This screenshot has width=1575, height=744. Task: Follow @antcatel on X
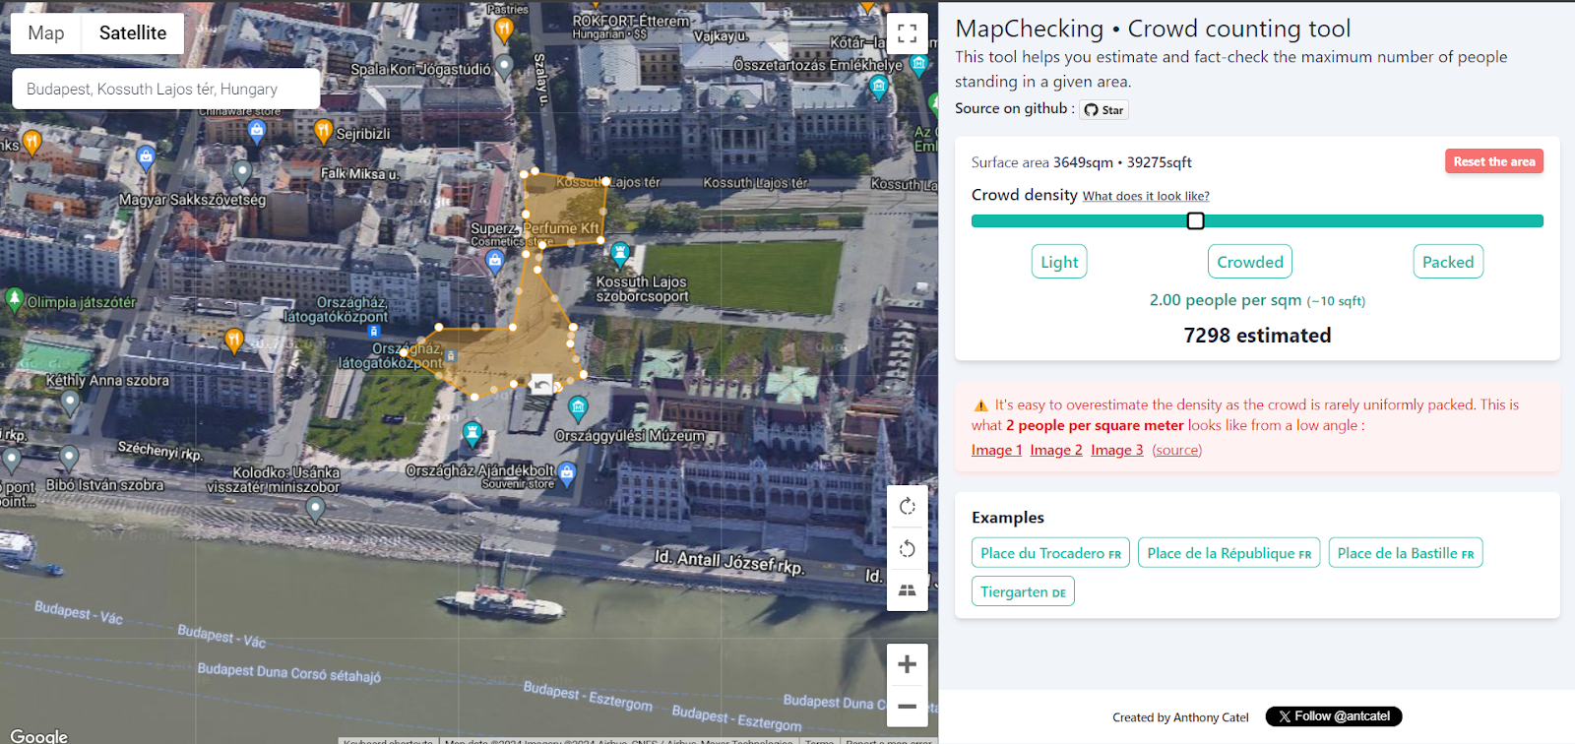coord(1334,716)
